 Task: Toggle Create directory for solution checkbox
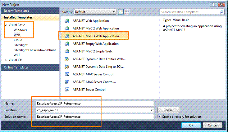[159, 117]
